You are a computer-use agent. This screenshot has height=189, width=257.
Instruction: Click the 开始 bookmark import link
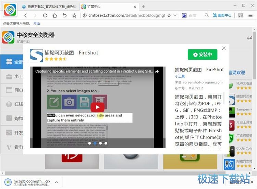tap(37, 23)
